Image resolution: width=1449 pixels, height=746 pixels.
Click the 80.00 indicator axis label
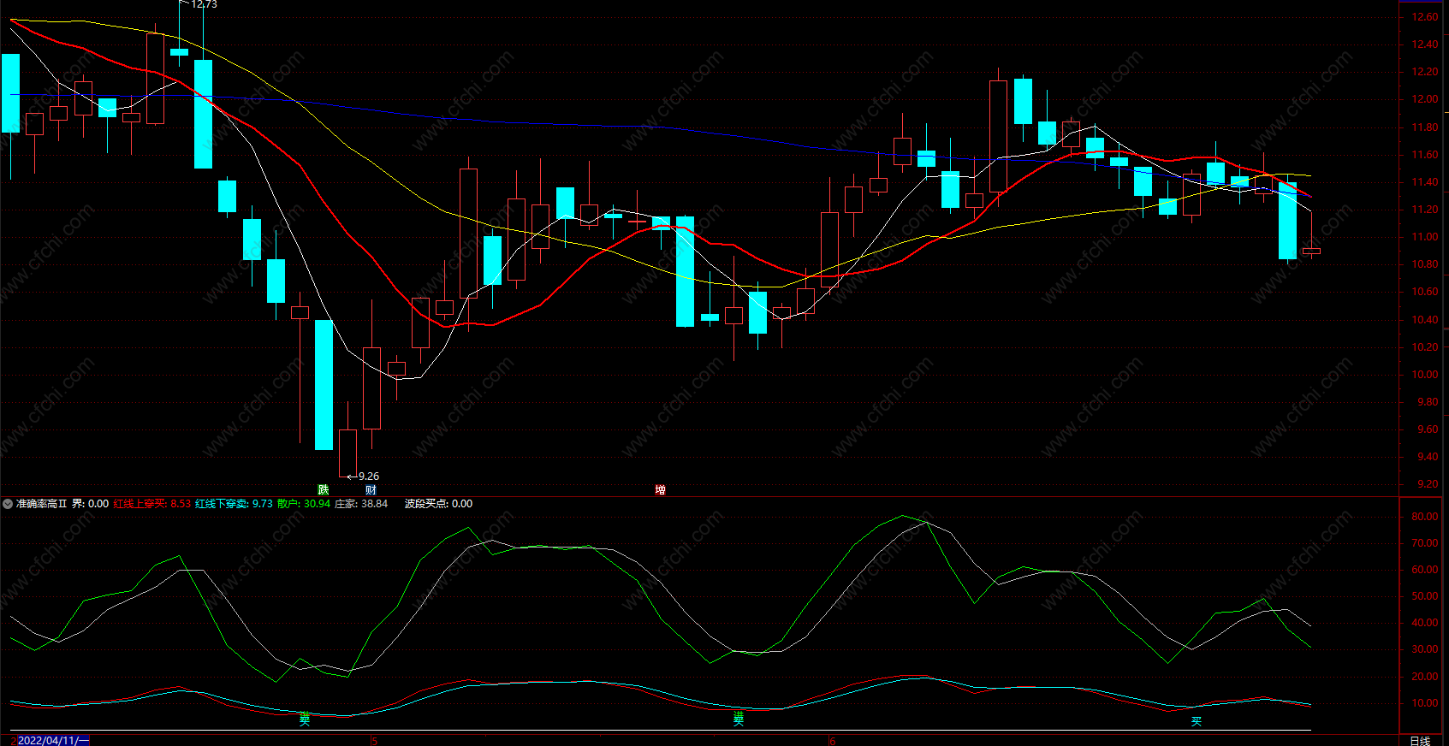(1425, 517)
